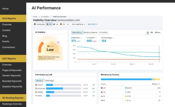Click the GA4 Reports section header
The image size is (175, 107).
[13, 18]
